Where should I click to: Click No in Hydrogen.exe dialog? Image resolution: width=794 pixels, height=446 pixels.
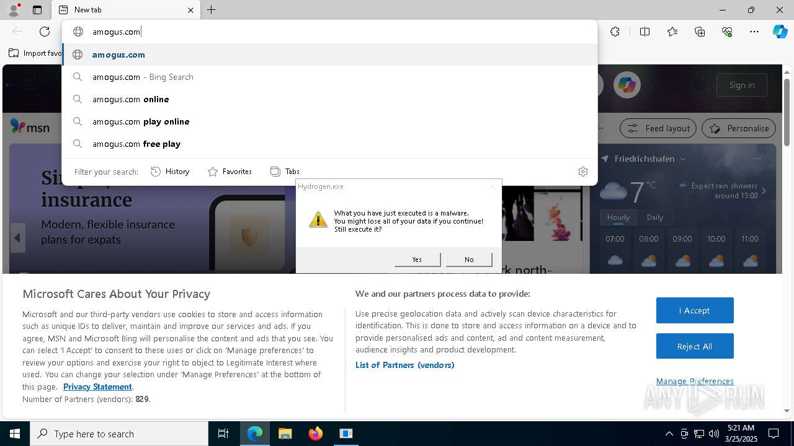[469, 260]
